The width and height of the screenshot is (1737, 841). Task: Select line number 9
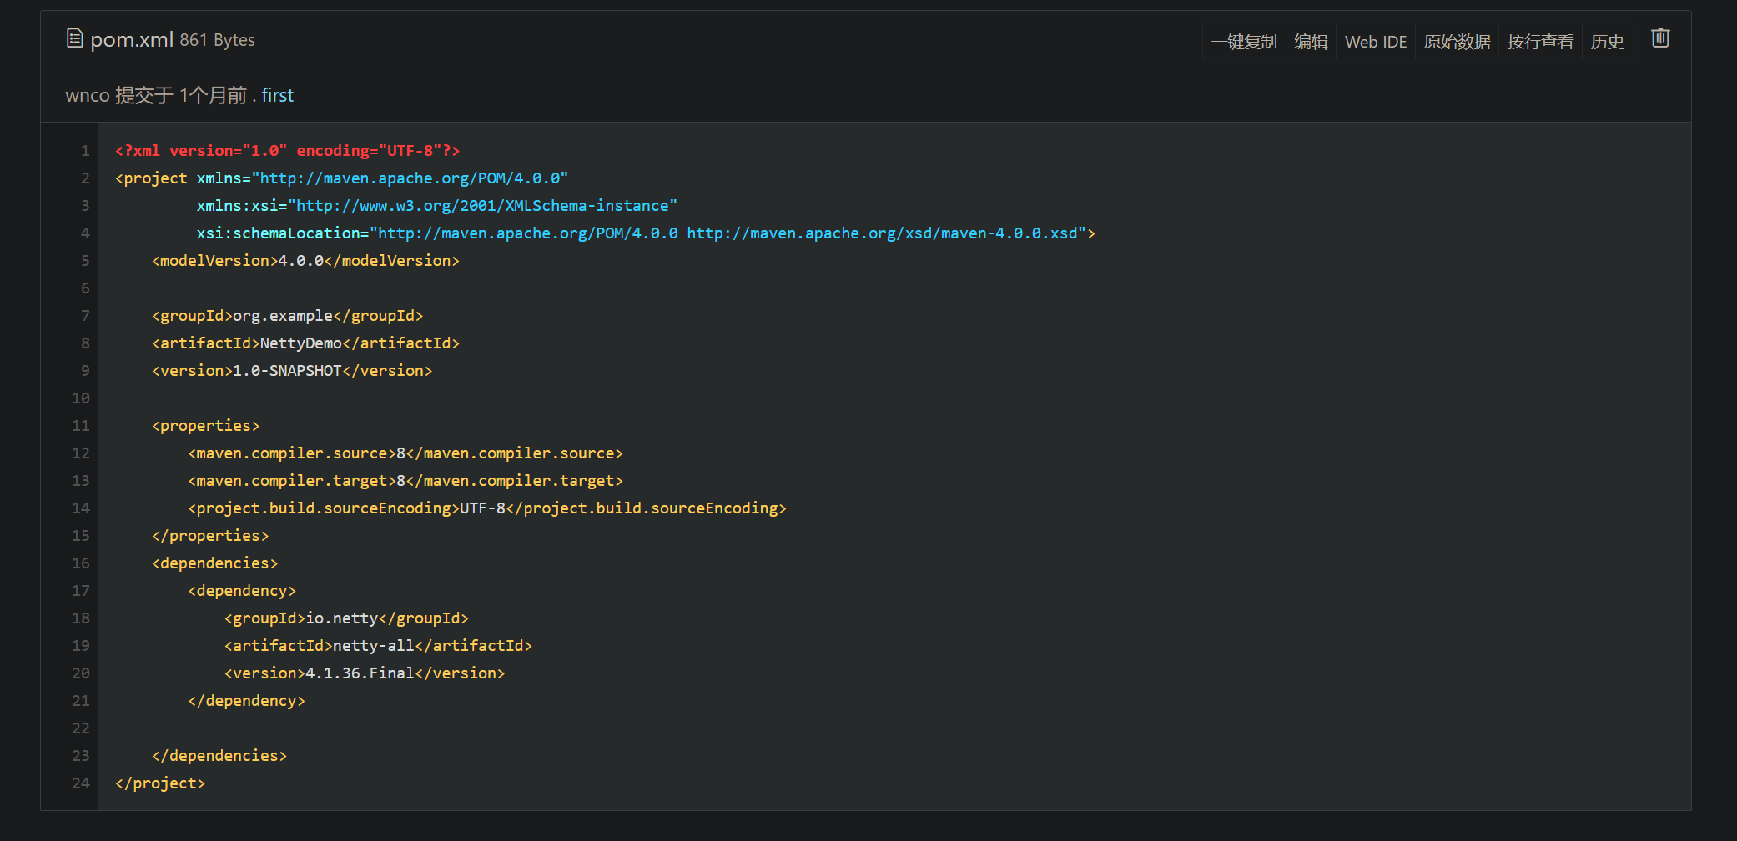(x=85, y=371)
